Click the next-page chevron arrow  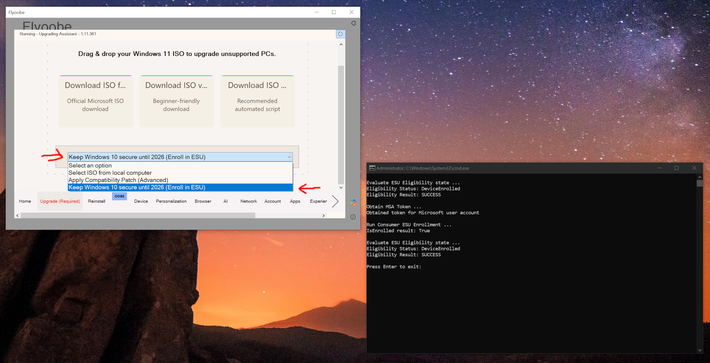(x=335, y=201)
